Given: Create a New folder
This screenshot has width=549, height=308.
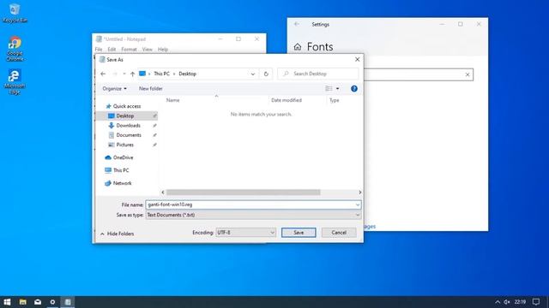Looking at the screenshot, I should (151, 89).
